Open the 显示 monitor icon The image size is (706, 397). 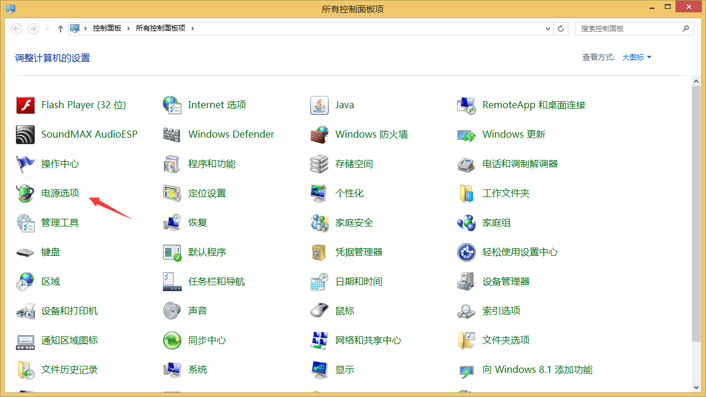[319, 370]
